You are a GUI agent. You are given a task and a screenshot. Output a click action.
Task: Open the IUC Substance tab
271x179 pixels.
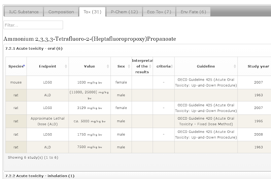[x=24, y=12]
